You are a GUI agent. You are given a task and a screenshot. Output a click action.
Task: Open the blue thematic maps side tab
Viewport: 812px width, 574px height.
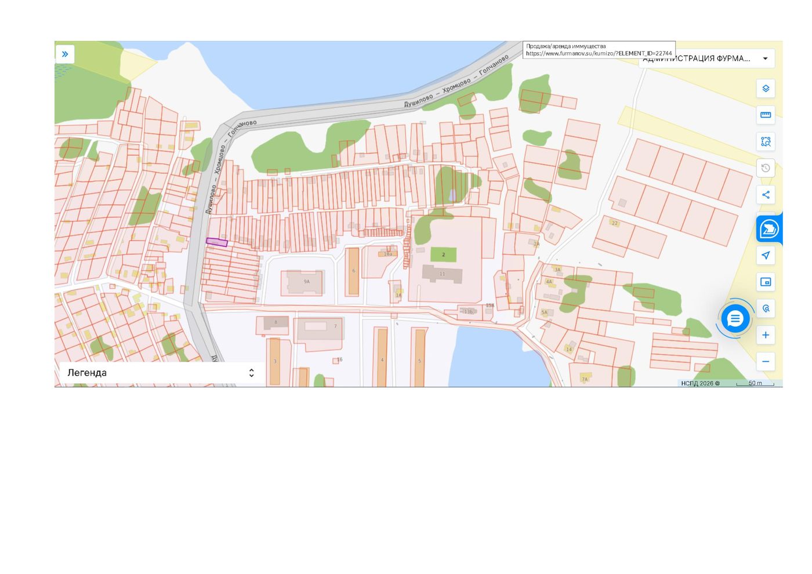[x=769, y=229]
